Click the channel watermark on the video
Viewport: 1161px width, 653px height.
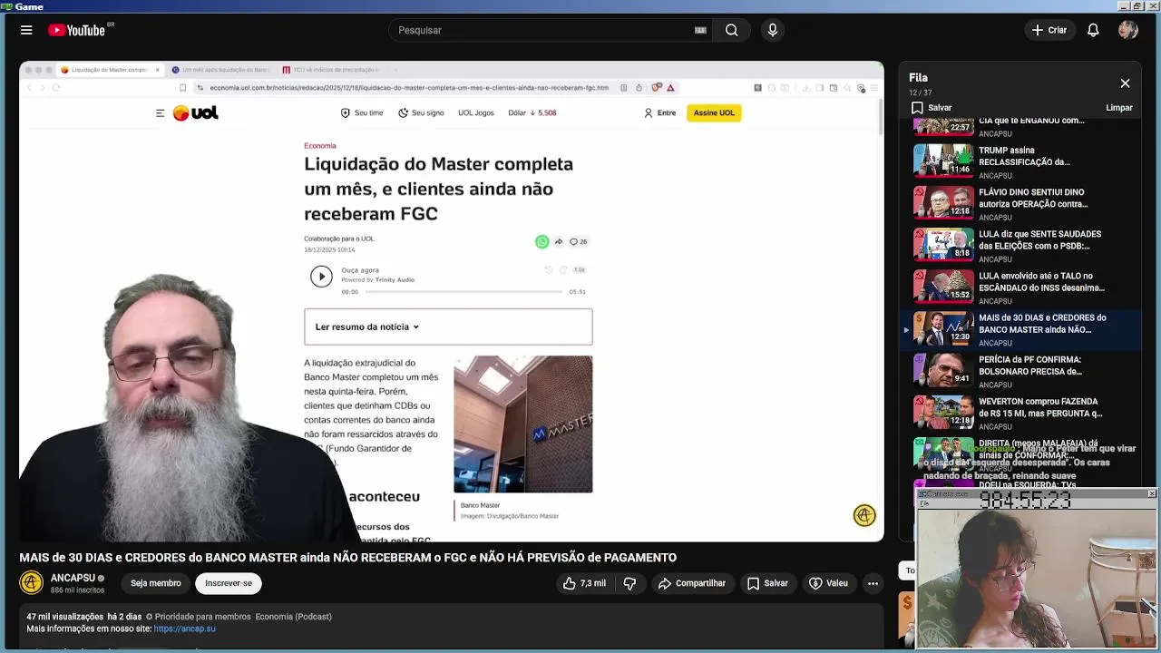(864, 515)
